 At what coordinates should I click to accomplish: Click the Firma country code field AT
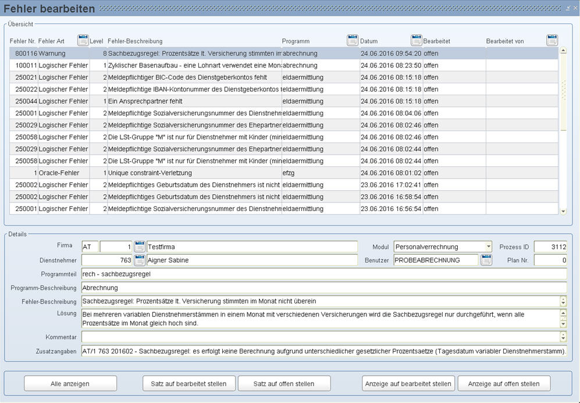point(90,247)
